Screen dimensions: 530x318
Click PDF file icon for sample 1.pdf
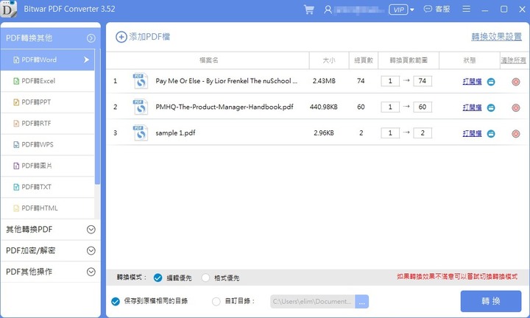pyautogui.click(x=141, y=133)
